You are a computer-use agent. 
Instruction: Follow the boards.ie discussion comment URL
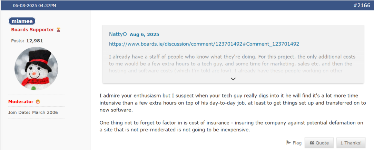[204, 44]
